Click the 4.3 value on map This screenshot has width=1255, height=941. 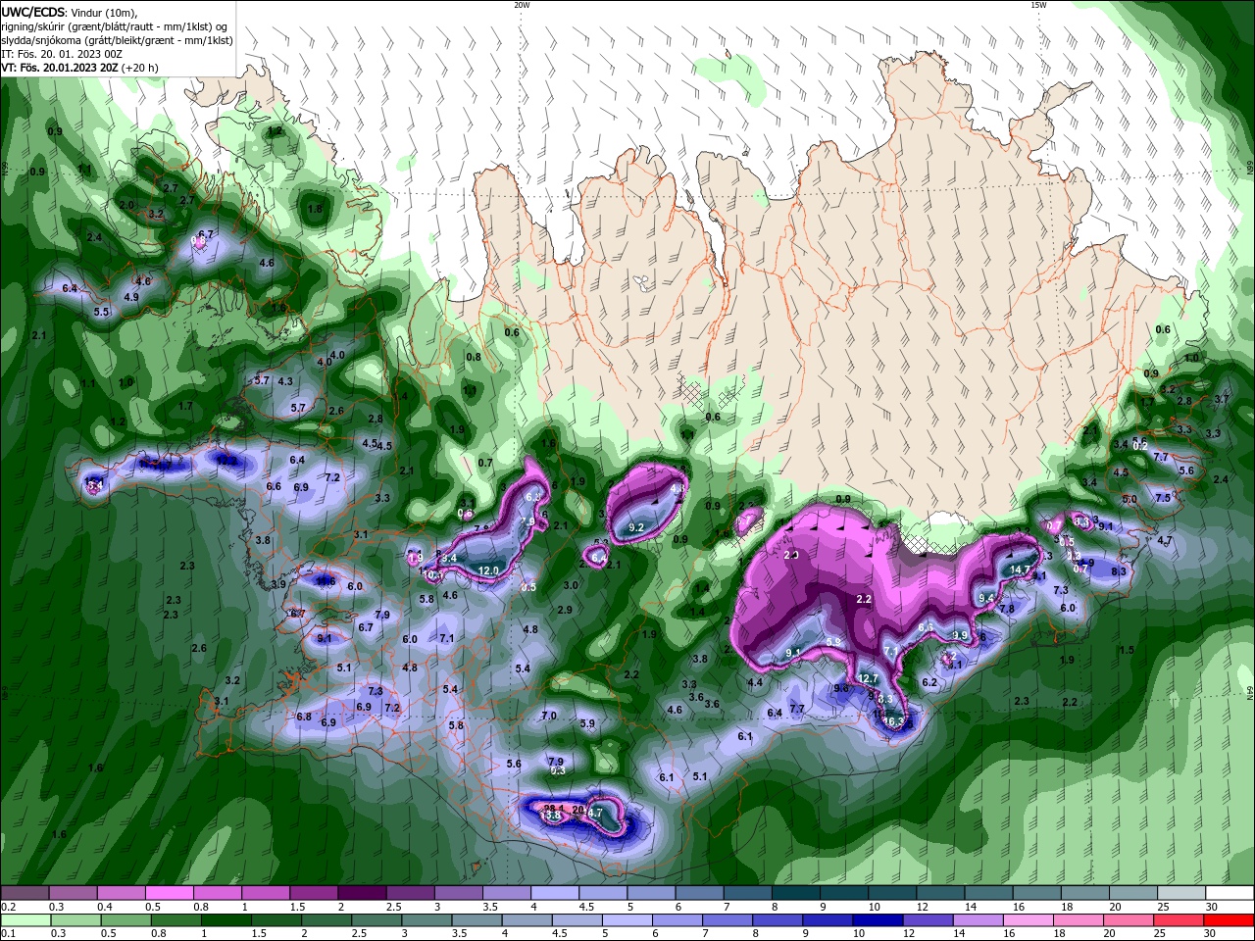pos(285,381)
